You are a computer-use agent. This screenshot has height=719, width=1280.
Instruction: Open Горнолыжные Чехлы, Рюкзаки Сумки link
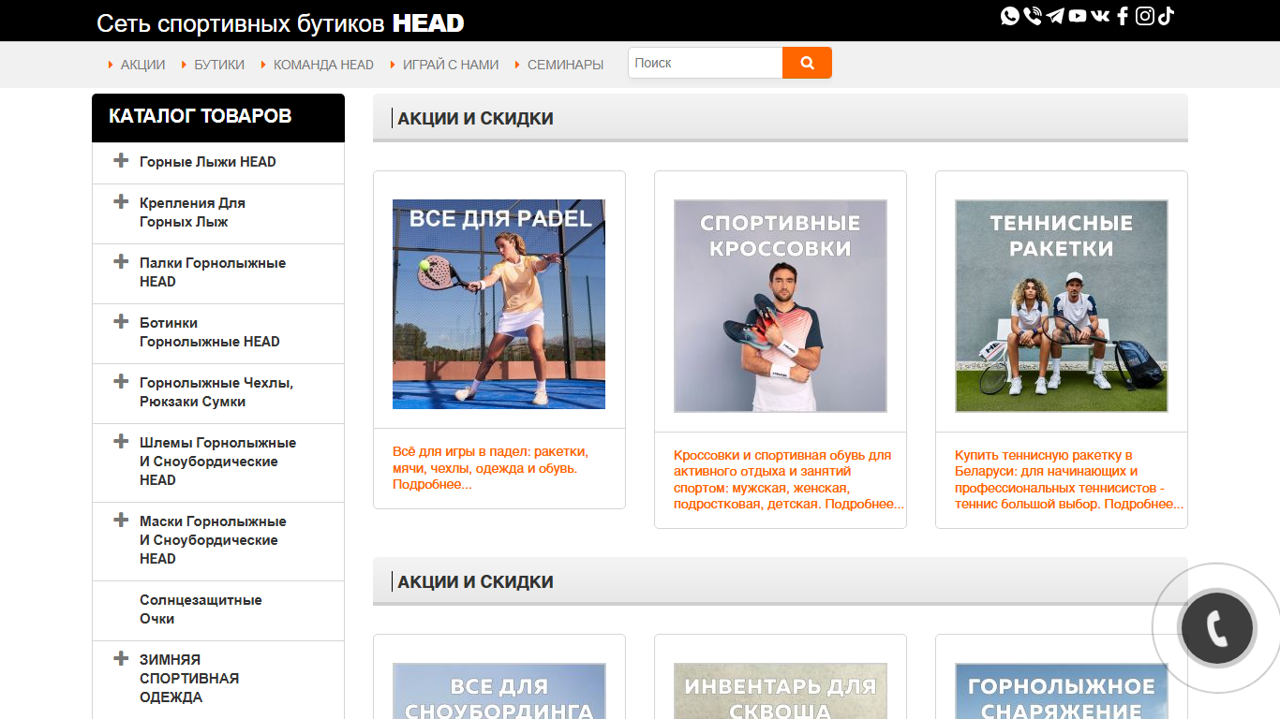[216, 392]
